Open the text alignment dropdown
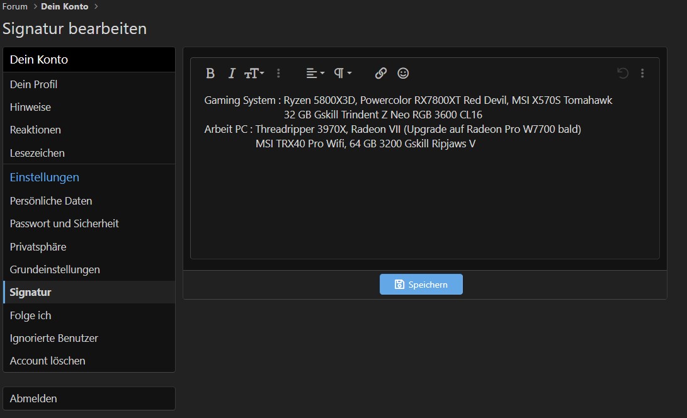 click(x=315, y=73)
